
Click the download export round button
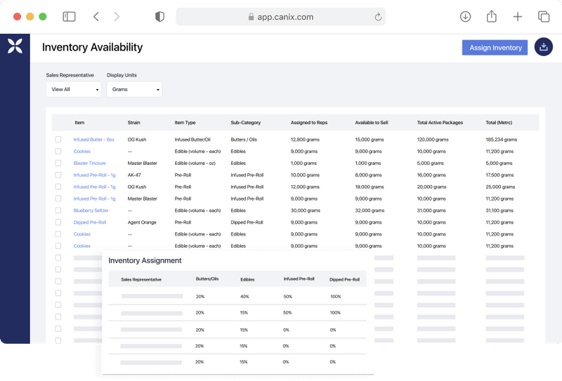coord(543,47)
